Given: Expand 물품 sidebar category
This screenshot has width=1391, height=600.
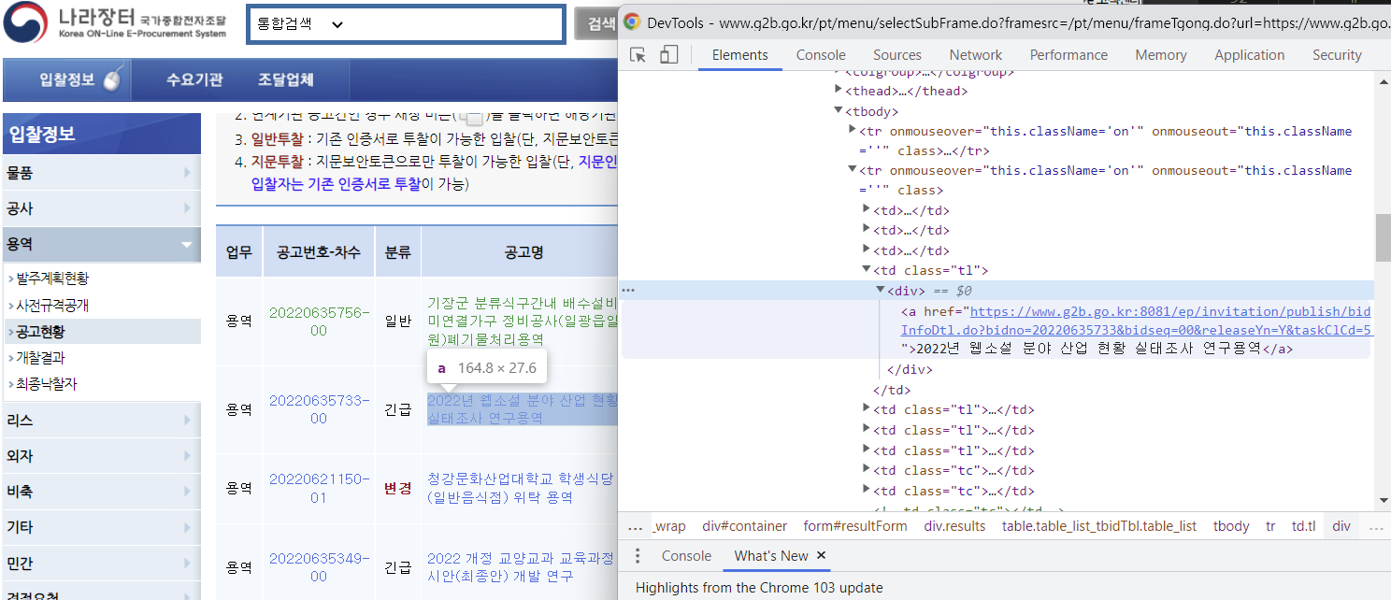Looking at the screenshot, I should click(x=101, y=172).
